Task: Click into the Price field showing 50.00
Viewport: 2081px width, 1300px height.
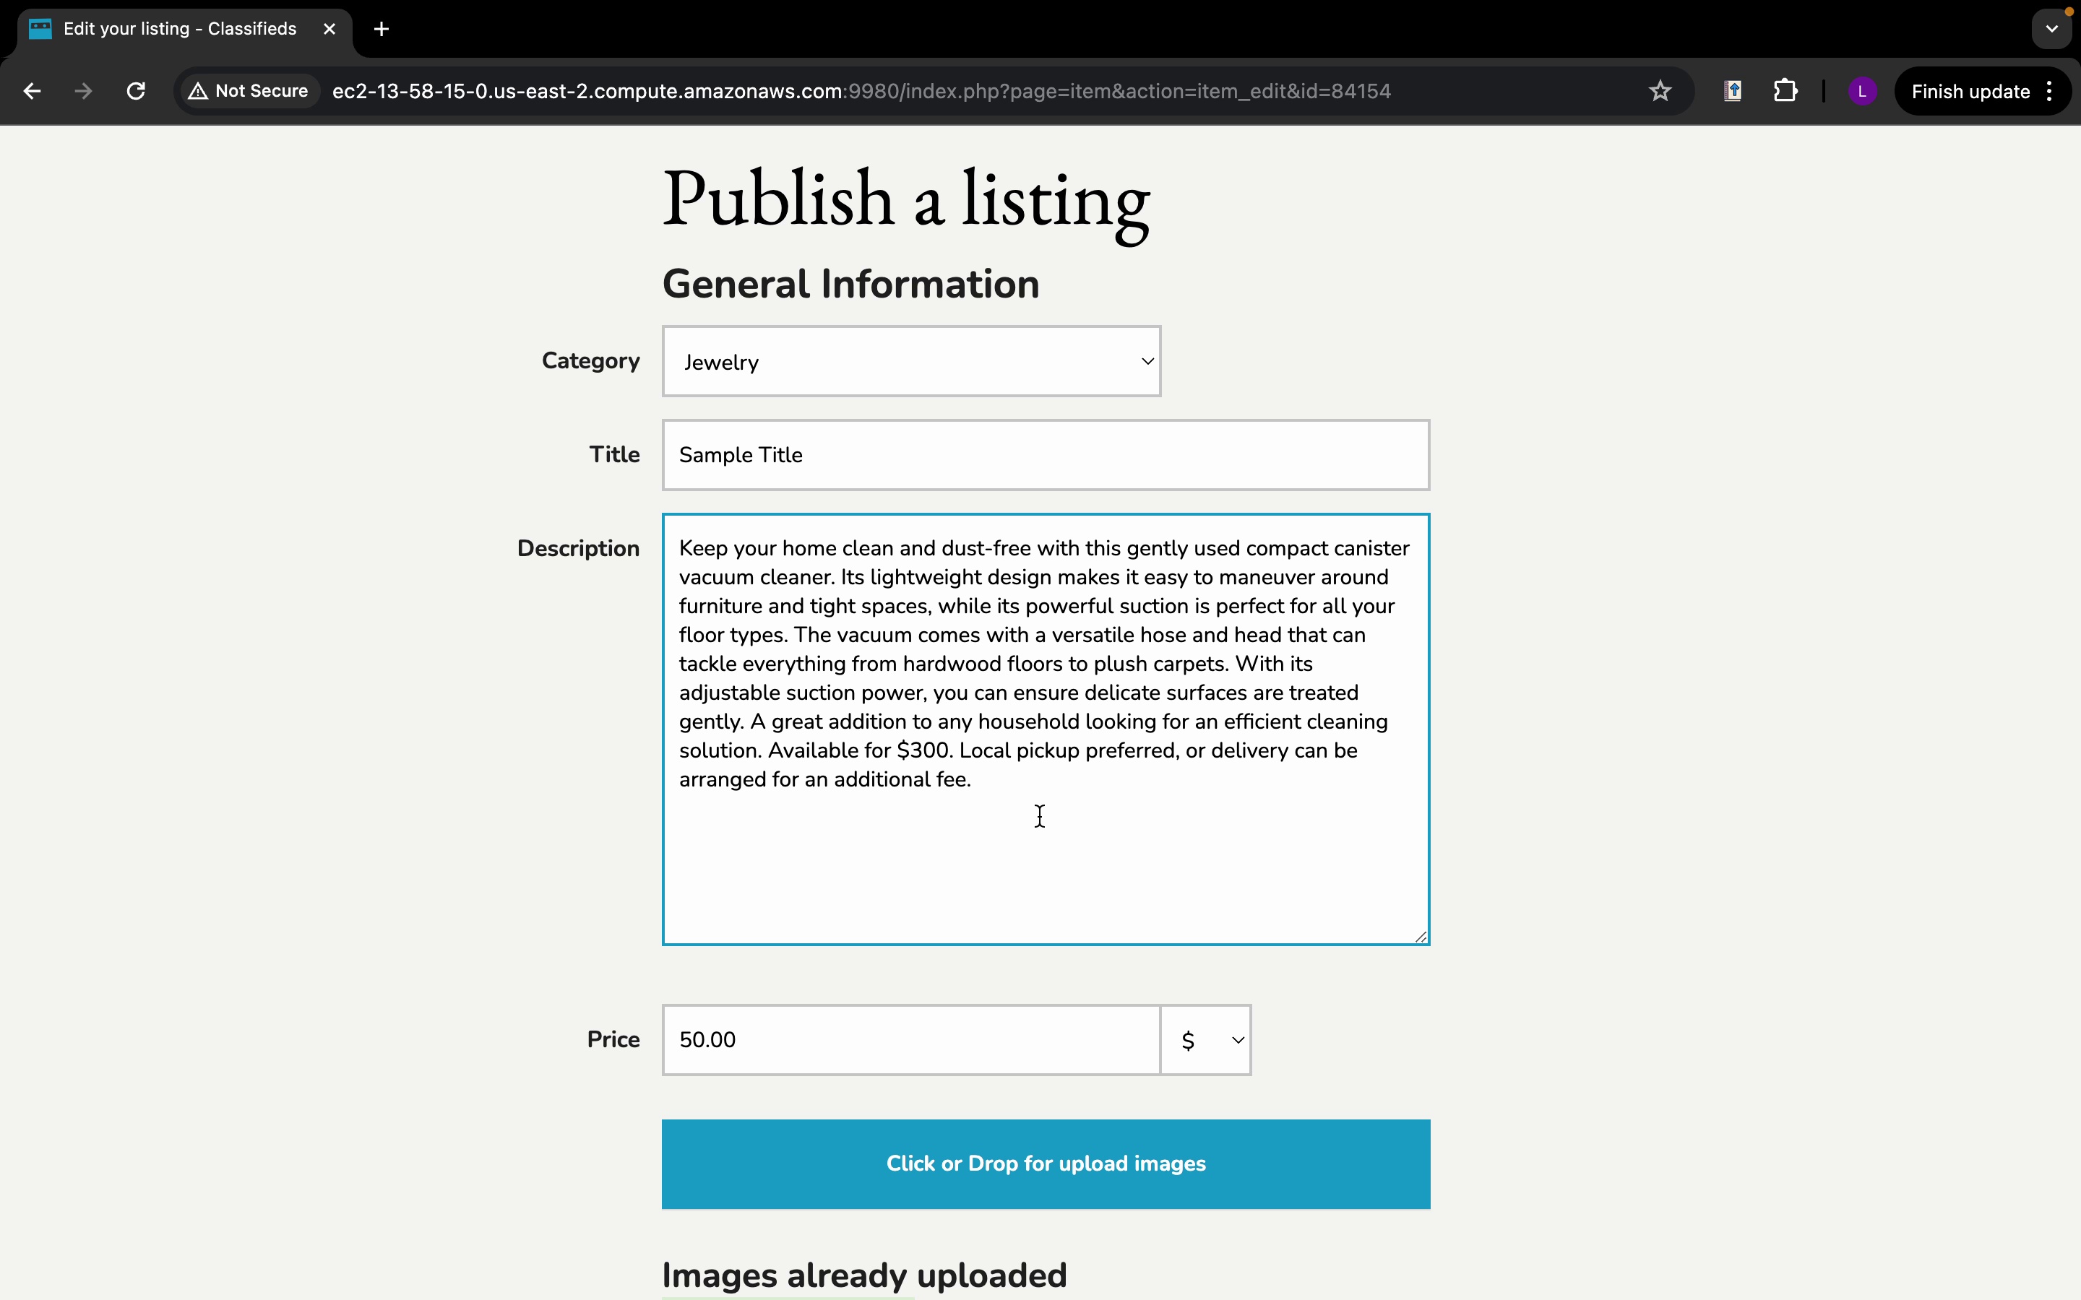Action: click(910, 1040)
